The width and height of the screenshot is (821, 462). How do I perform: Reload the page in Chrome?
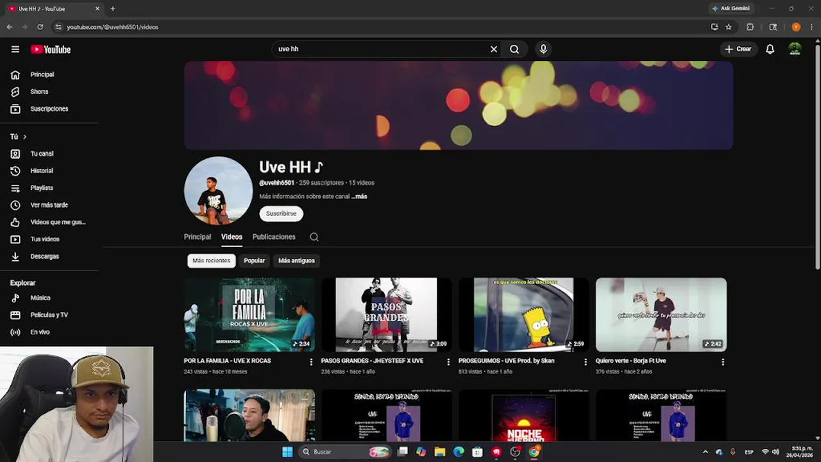pos(40,27)
